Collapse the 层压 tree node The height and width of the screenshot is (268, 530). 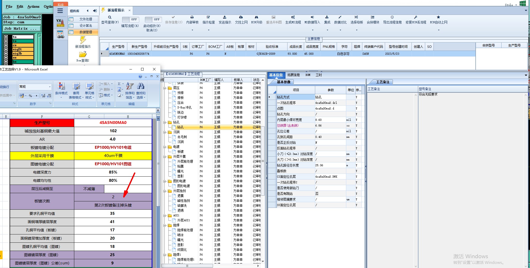[165, 88]
